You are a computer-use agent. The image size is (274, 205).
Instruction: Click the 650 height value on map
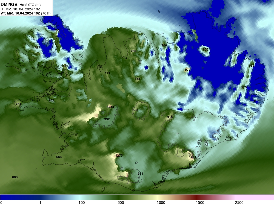click(206, 49)
